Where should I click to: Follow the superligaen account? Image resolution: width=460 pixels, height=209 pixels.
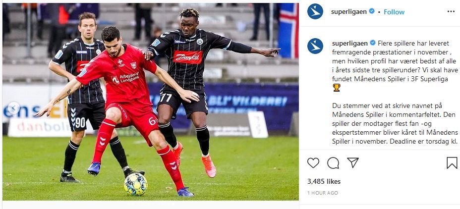pyautogui.click(x=394, y=12)
